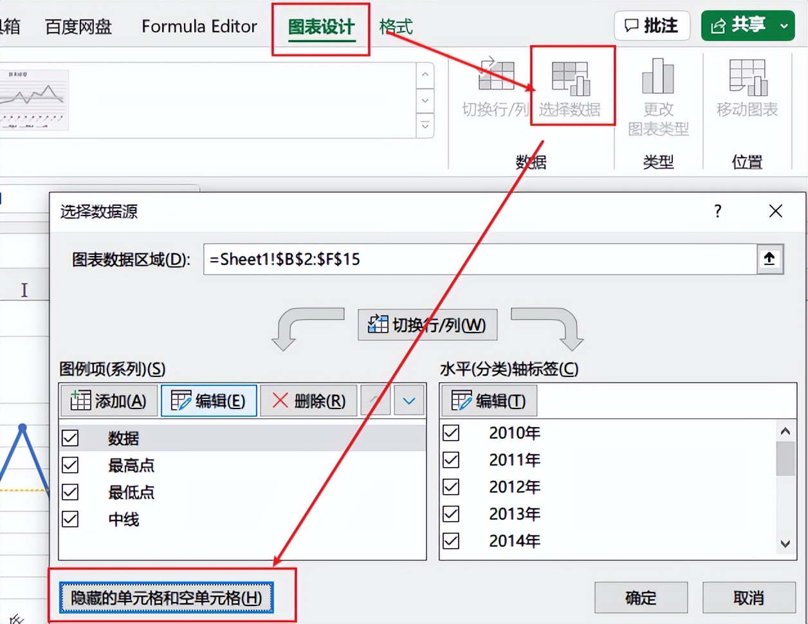Image resolution: width=808 pixels, height=624 pixels.
Task: Click the green 共享 share button
Action: pos(738,26)
